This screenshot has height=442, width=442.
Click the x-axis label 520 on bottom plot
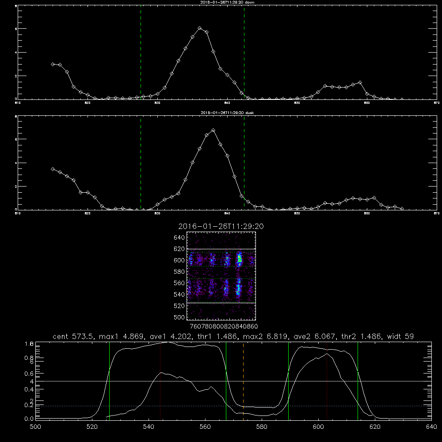coord(92,427)
